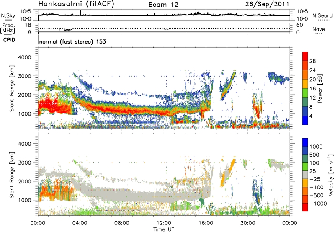Click the 'N.Sky' legend label
This screenshot has height=232, width=335.
coord(8,16)
